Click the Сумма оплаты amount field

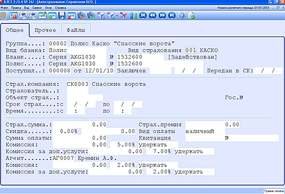(80, 138)
